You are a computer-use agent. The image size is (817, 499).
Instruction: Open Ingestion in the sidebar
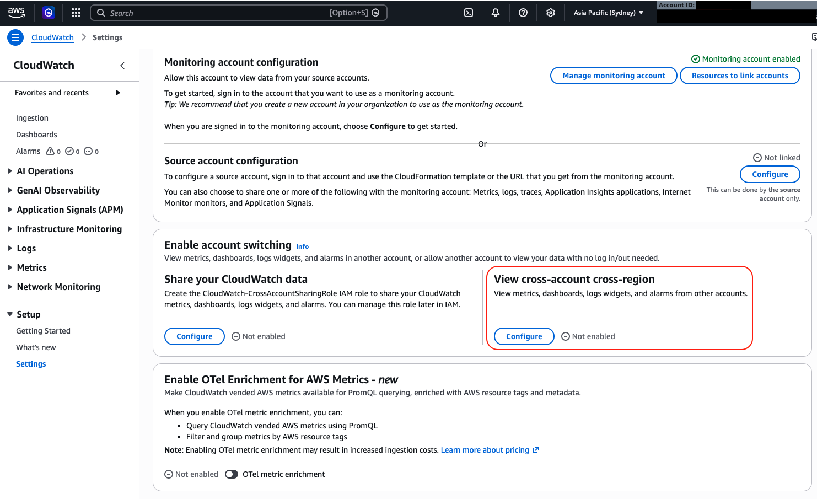(x=32, y=118)
